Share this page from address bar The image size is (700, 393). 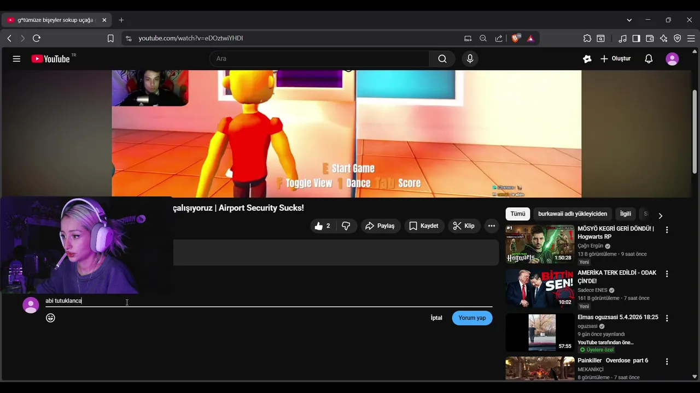click(499, 38)
